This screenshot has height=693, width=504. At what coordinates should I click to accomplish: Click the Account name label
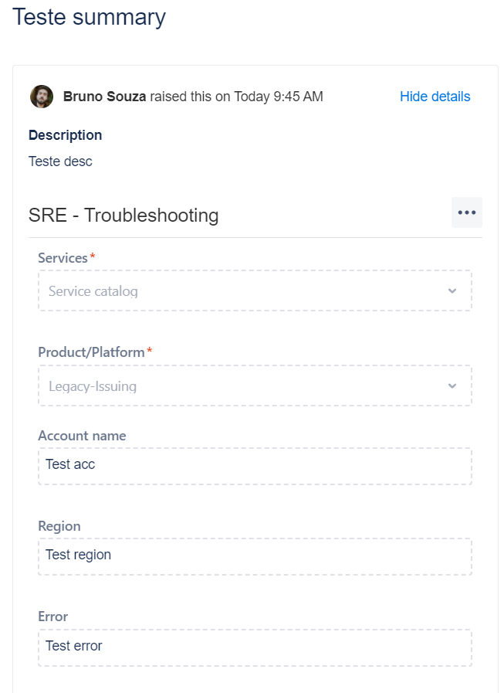click(82, 436)
